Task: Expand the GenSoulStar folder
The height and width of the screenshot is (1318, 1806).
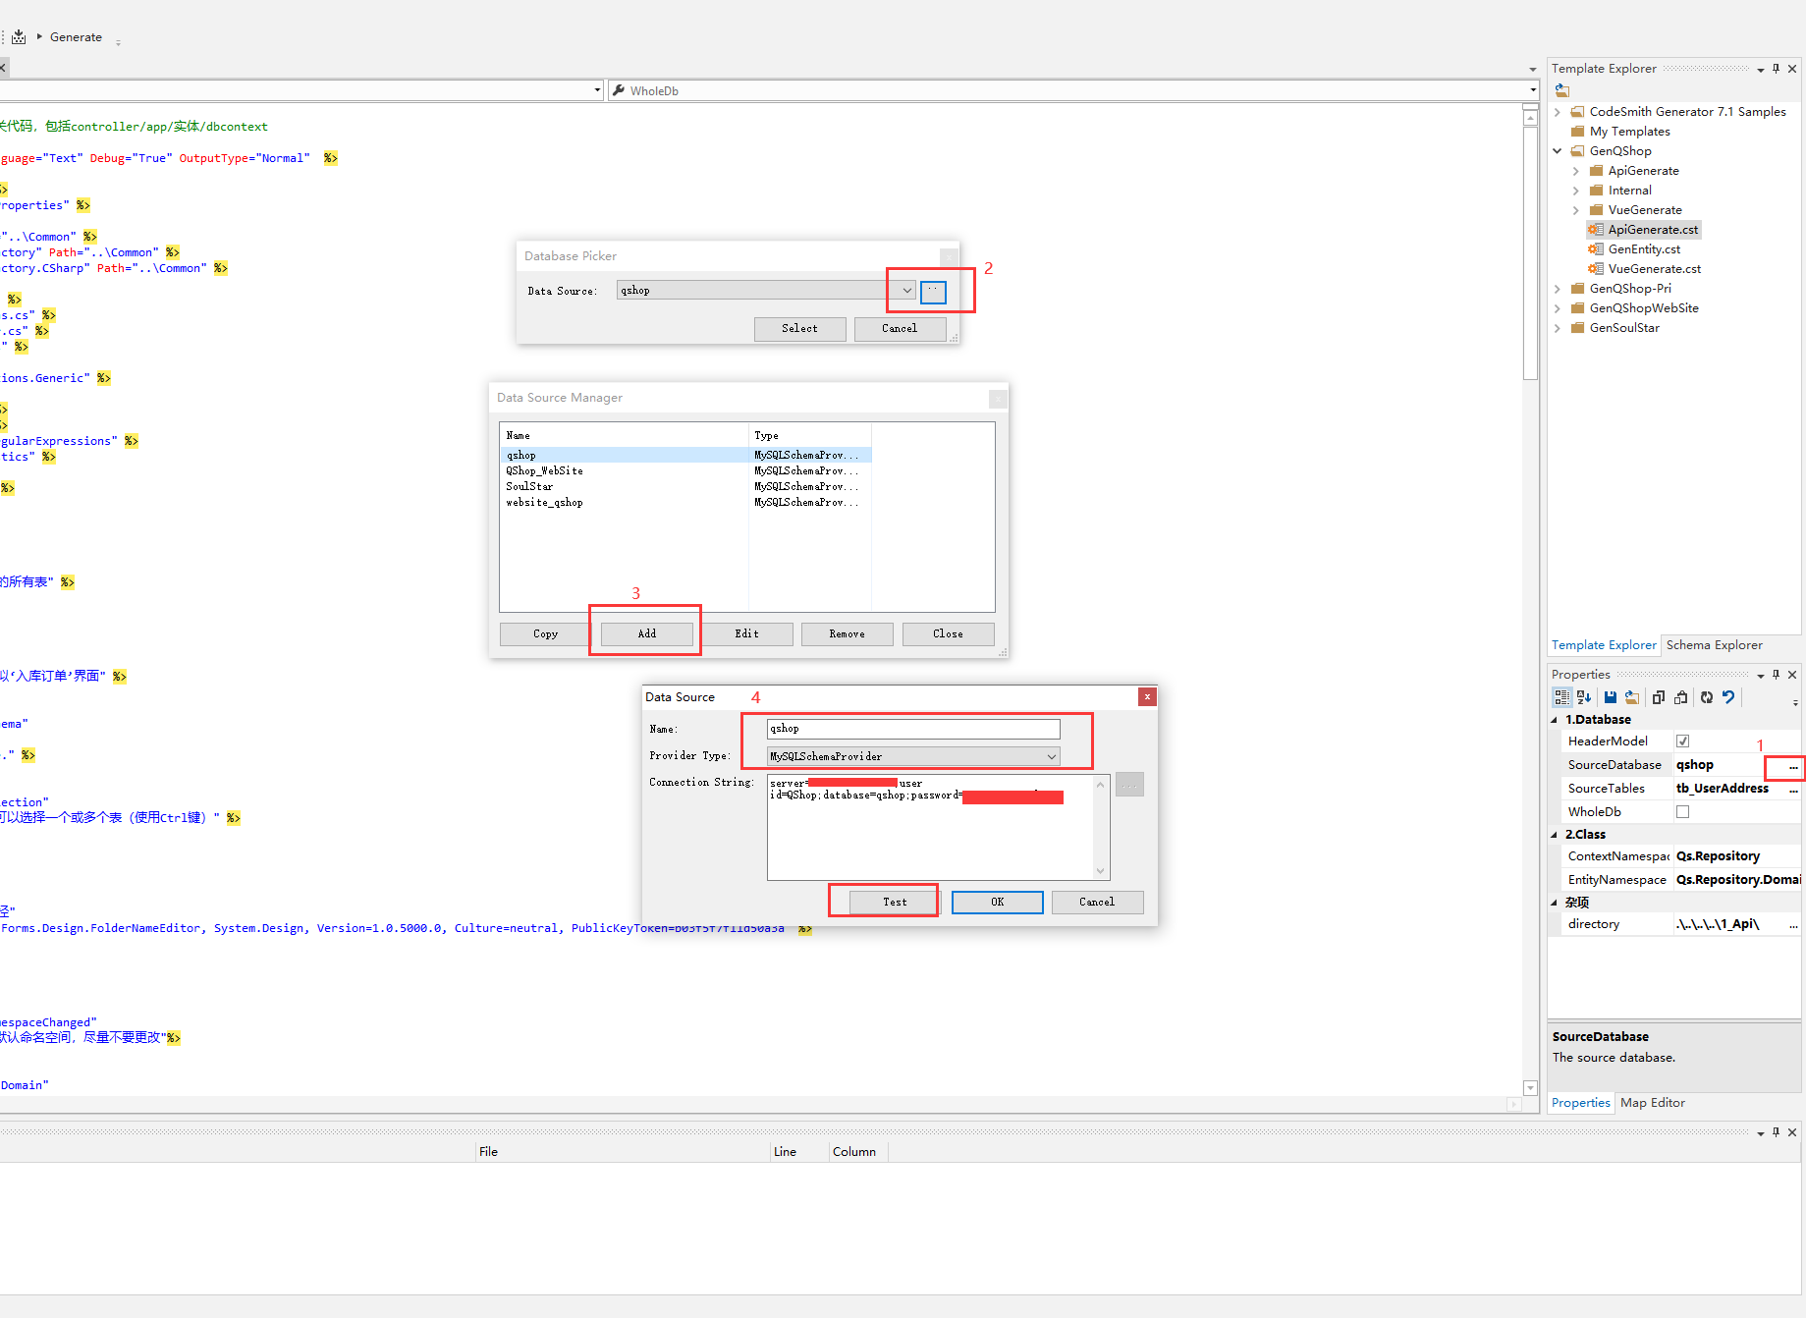Action: pyautogui.click(x=1558, y=328)
